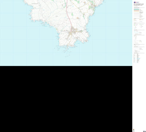The height and width of the screenshot is (132, 146).
Task: Click the OS VectorMap Local title text
Action: [139, 4]
